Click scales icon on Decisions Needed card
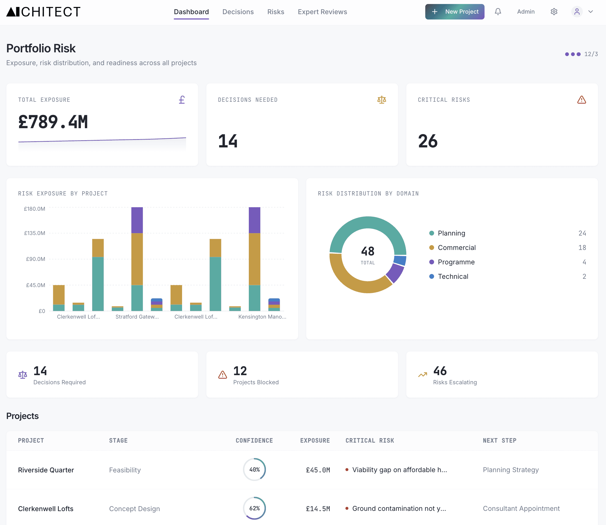Viewport: 606px width, 525px height. (381, 100)
